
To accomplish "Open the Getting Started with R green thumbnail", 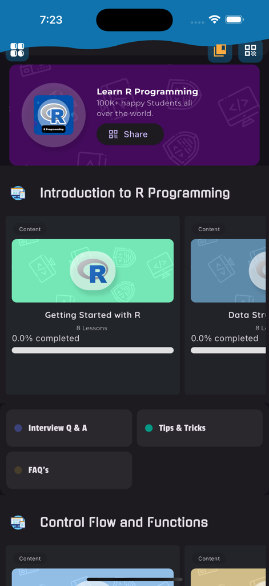I will tap(93, 271).
